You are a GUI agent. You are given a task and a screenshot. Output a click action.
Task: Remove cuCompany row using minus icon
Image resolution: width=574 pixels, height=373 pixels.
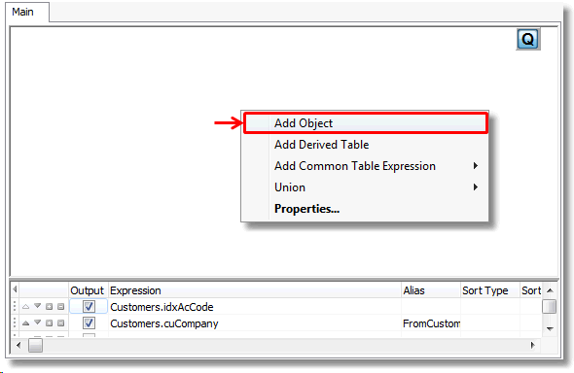60,322
